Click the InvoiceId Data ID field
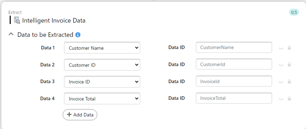 [234, 81]
